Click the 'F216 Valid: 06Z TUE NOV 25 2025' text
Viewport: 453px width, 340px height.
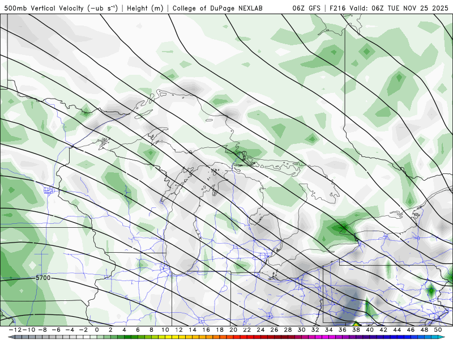389,8
